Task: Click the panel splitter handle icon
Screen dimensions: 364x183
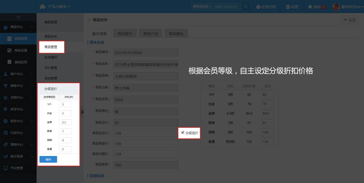Action: (x=82, y=112)
